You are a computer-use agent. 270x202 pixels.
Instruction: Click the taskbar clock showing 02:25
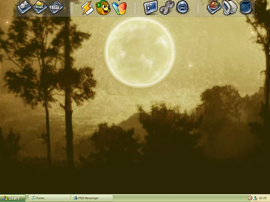pyautogui.click(x=263, y=198)
